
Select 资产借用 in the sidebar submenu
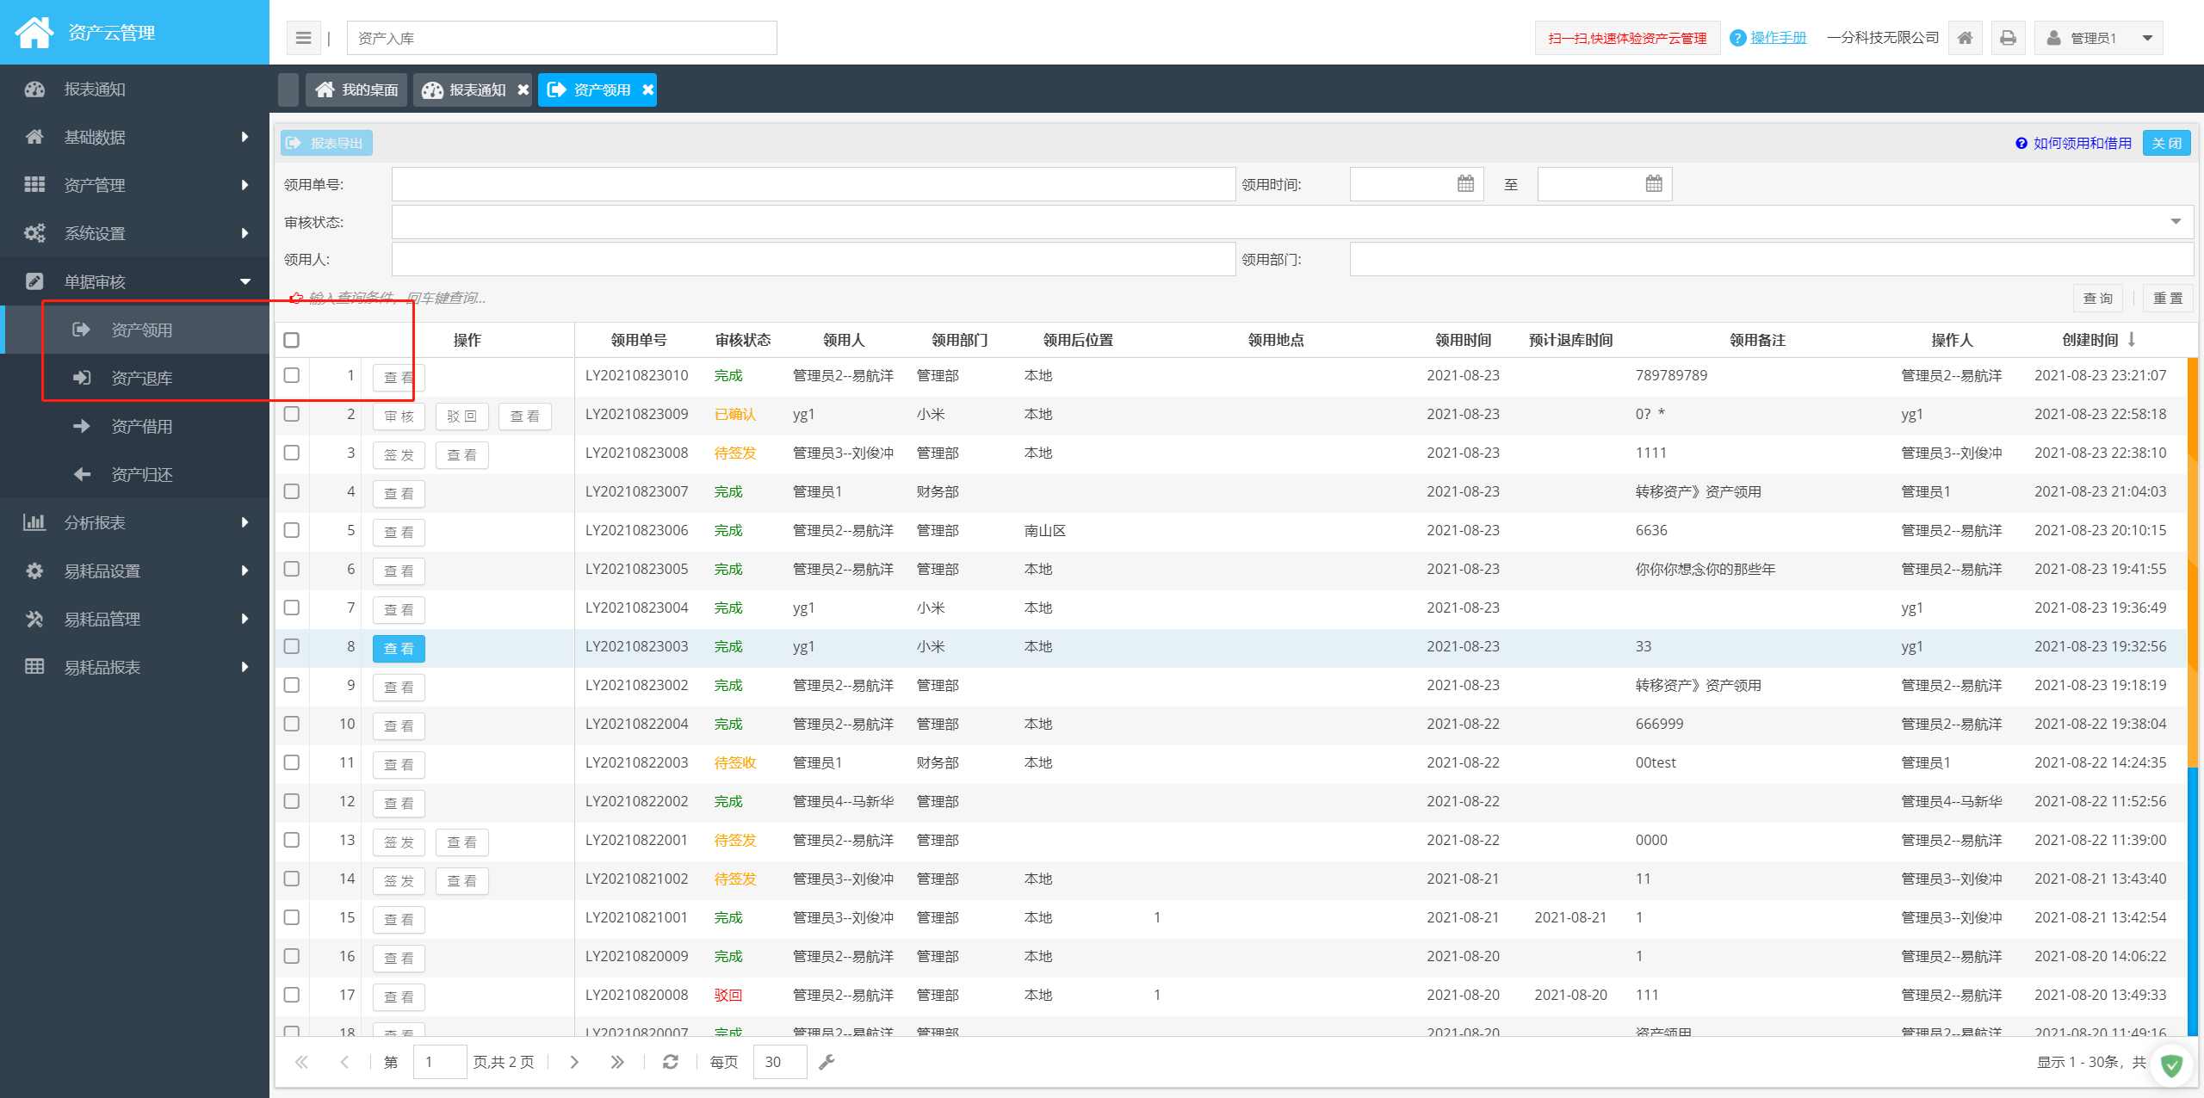(x=134, y=426)
